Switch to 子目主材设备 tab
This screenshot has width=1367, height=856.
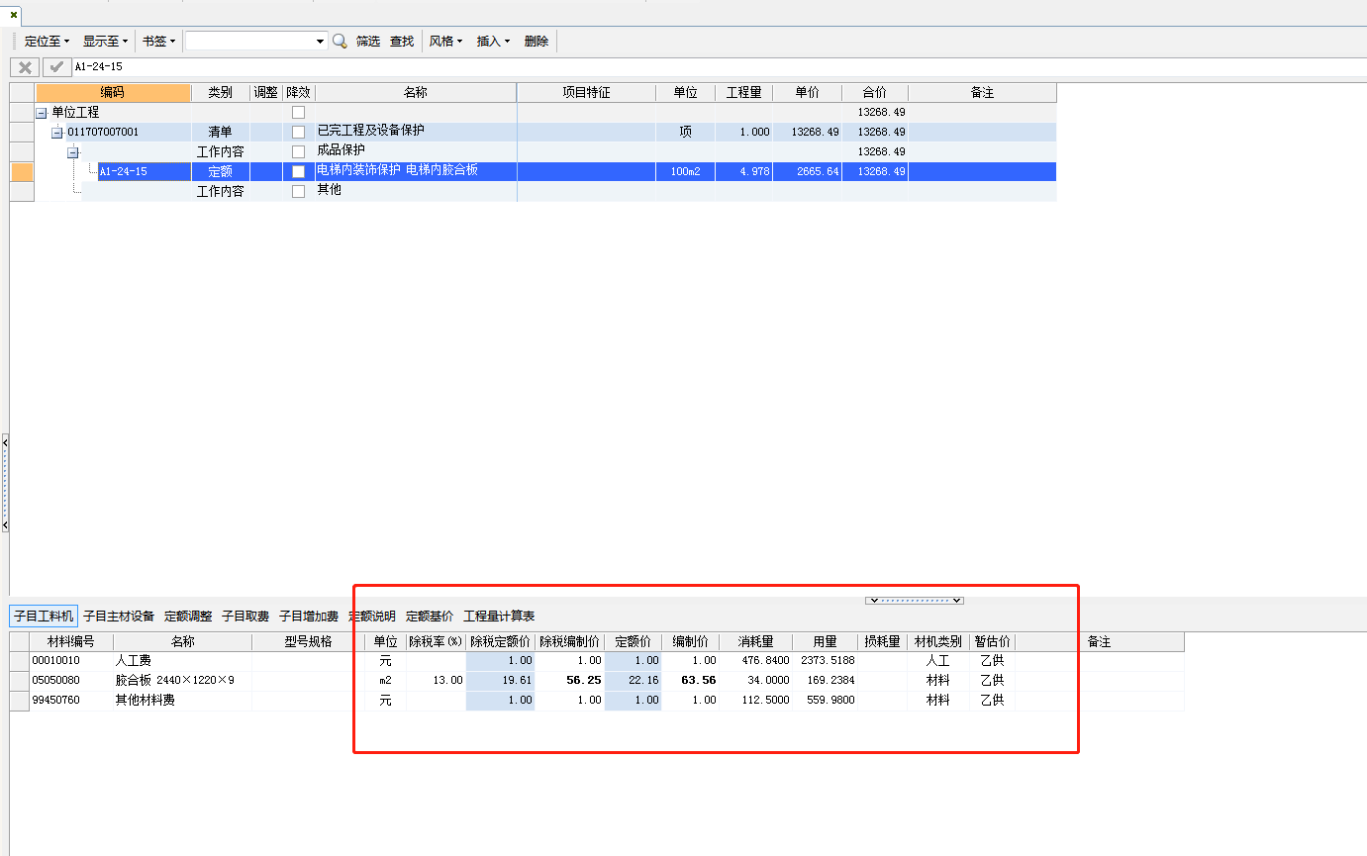(x=119, y=617)
